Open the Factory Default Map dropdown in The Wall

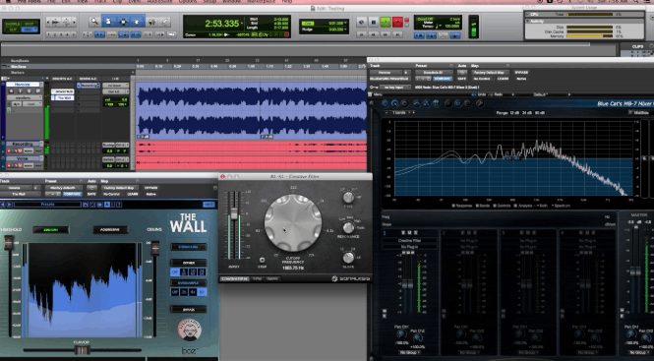(x=120, y=188)
